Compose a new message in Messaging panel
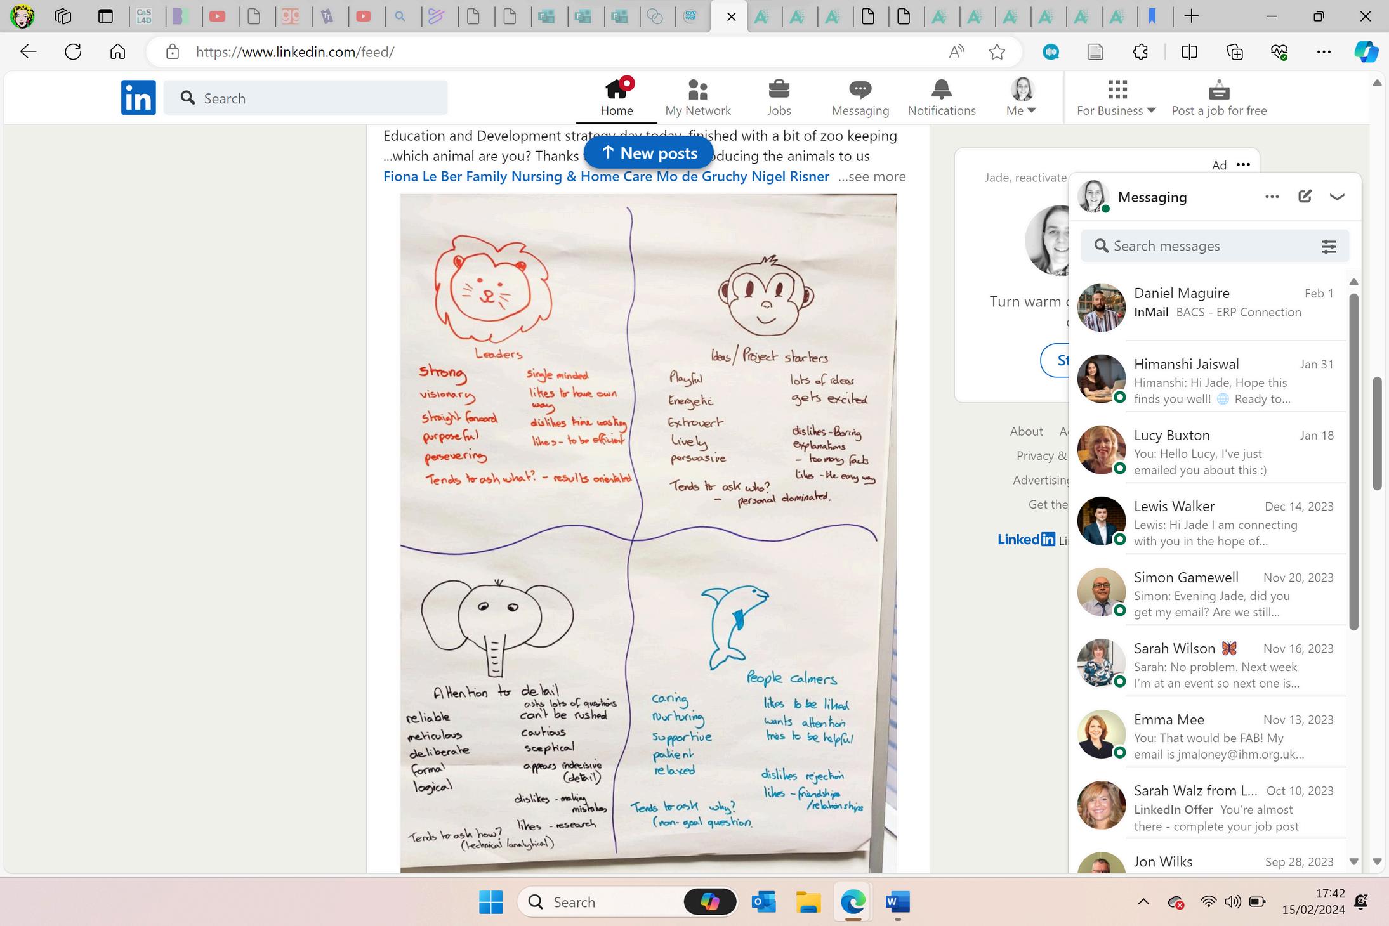Image resolution: width=1389 pixels, height=926 pixels. pos(1305,197)
